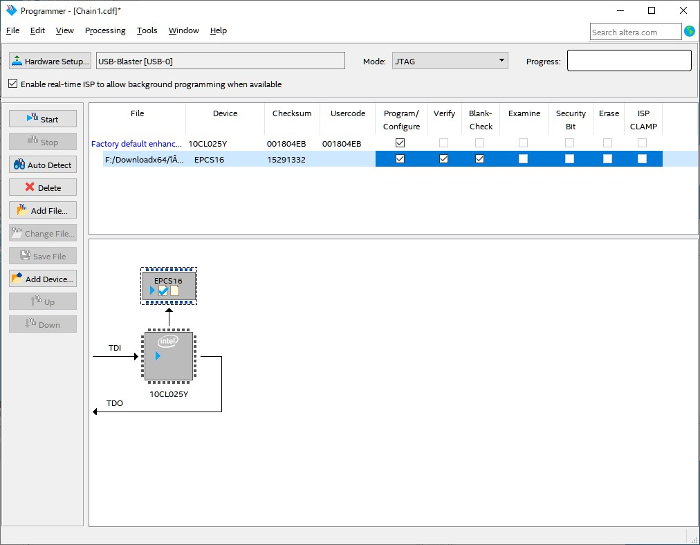Select the Intel 10CL025Y chip in the diagram

pyautogui.click(x=169, y=356)
